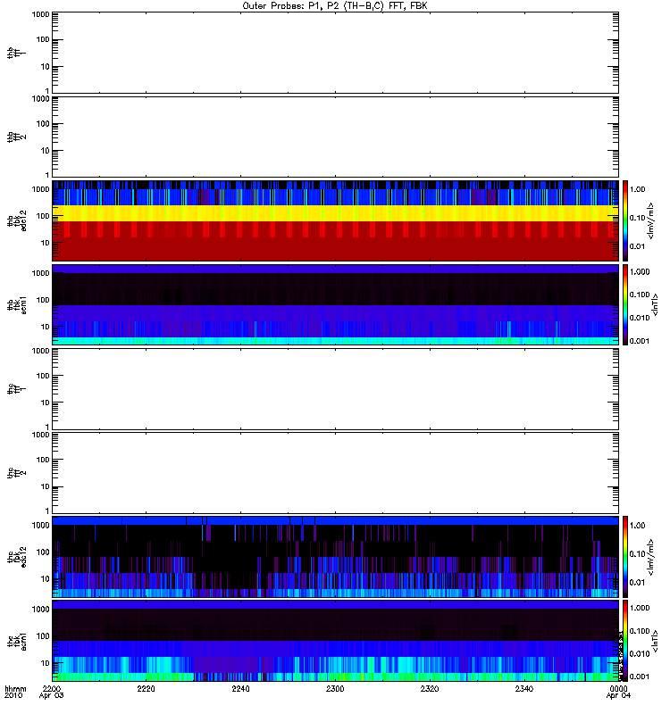This screenshot has width=670, height=714.
Task: Click the 'thb fff 2' y-axis title
Action: [16, 137]
